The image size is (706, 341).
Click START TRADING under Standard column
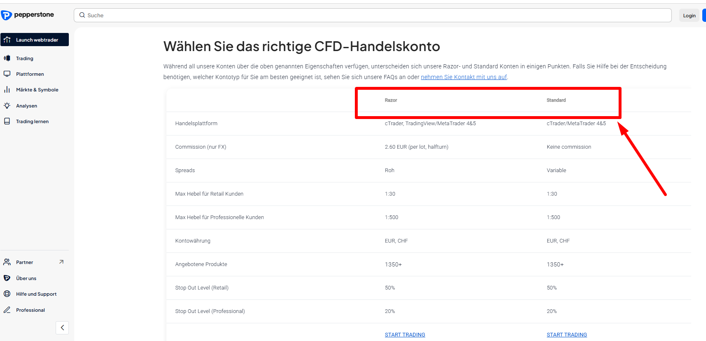pyautogui.click(x=567, y=334)
